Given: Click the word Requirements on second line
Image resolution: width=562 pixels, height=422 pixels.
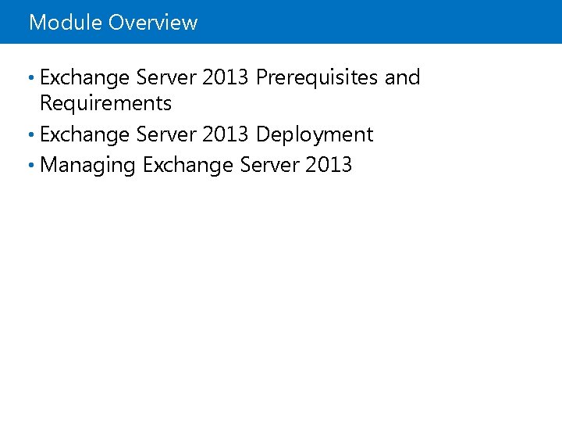Looking at the screenshot, I should click(105, 103).
